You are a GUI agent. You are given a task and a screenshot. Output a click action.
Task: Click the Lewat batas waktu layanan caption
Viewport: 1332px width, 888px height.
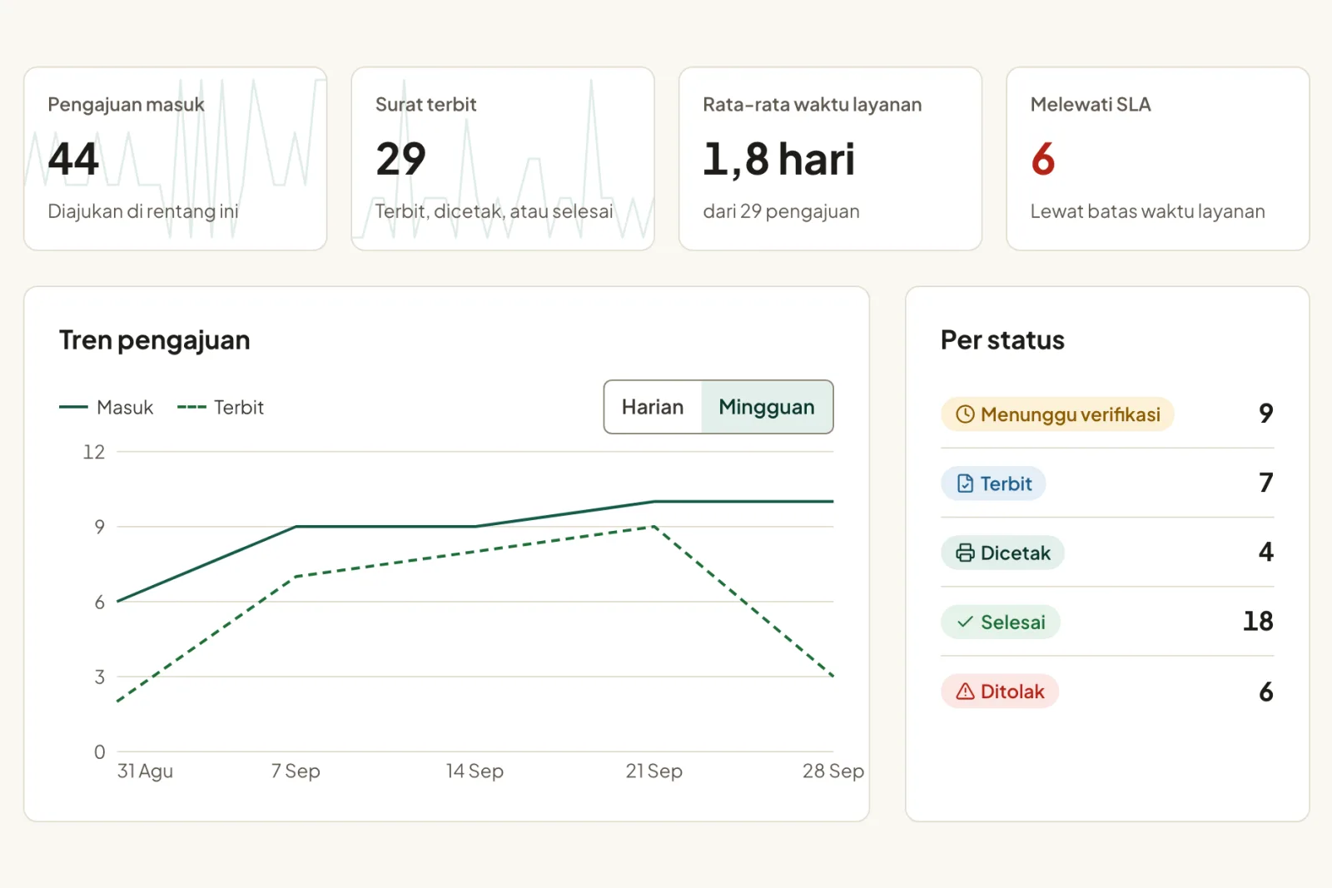(1147, 211)
